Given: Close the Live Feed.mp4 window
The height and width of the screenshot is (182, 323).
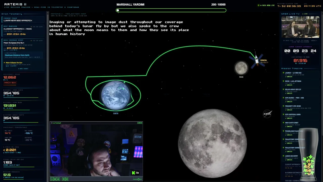Looking at the screenshot, I should coord(141,123).
